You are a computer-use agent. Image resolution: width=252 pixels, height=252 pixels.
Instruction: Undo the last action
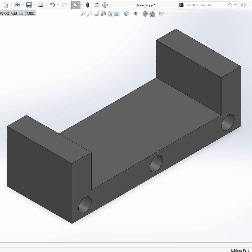(52, 5)
